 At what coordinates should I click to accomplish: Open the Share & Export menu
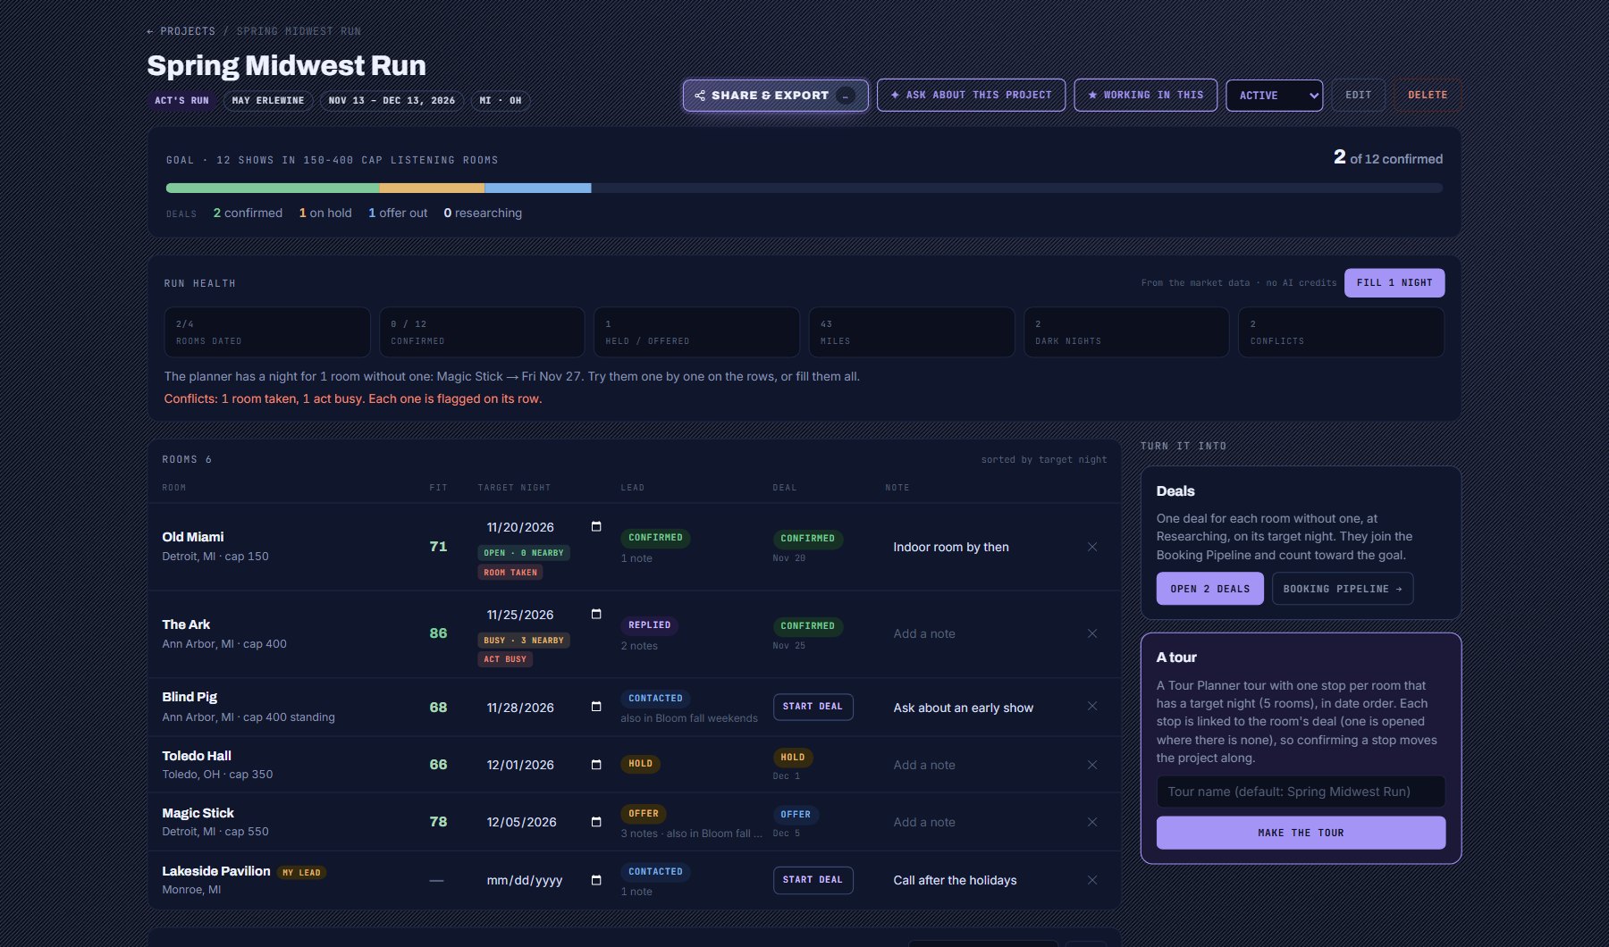click(x=775, y=96)
